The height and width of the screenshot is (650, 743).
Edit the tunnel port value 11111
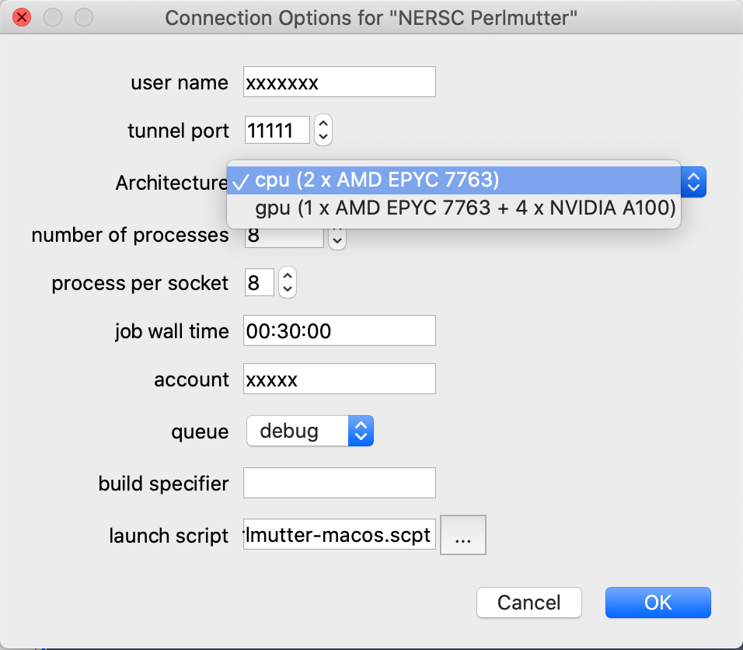pyautogui.click(x=277, y=130)
